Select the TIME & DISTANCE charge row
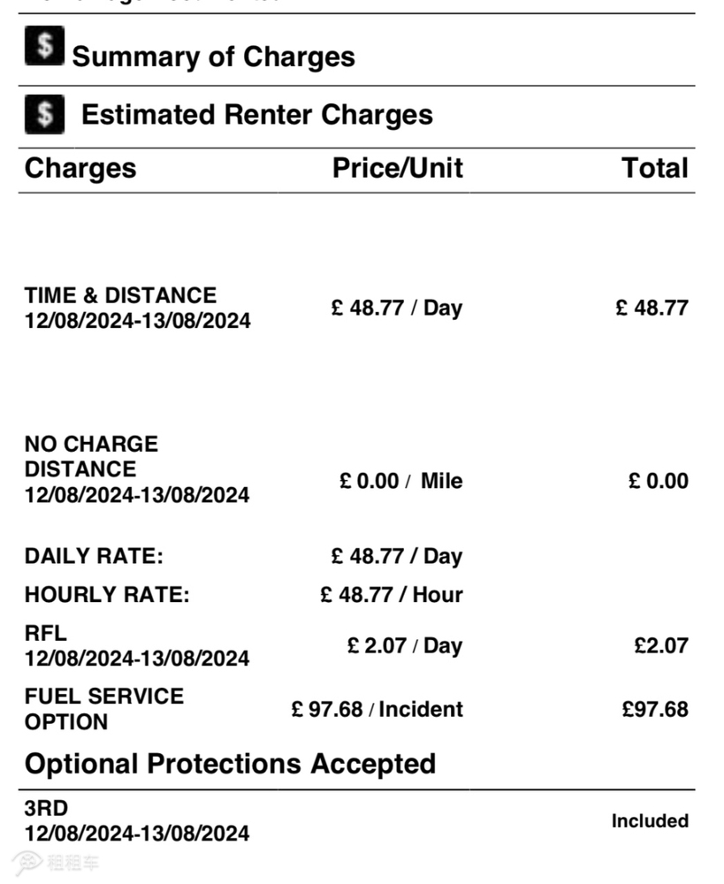Screen dimensions: 724x884 point(356,308)
